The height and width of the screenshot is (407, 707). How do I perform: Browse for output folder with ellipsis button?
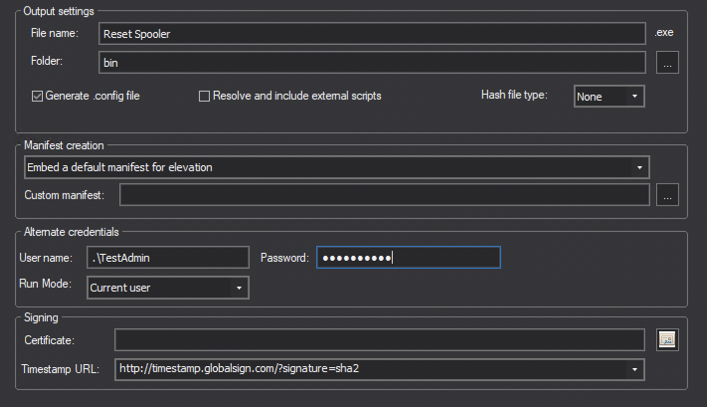tap(667, 62)
